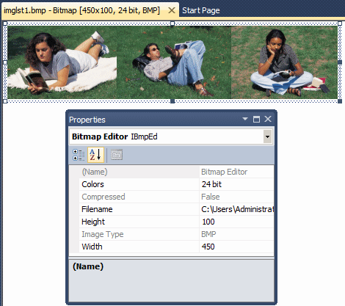This screenshot has width=345, height=306.
Task: Open the Start Page tab
Action: (x=200, y=10)
